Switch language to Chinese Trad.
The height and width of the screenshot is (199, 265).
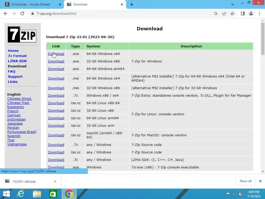coord(18,103)
